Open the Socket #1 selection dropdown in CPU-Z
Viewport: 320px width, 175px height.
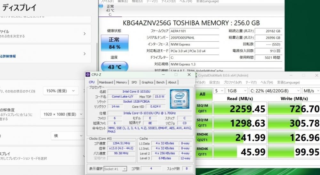click(x=115, y=169)
